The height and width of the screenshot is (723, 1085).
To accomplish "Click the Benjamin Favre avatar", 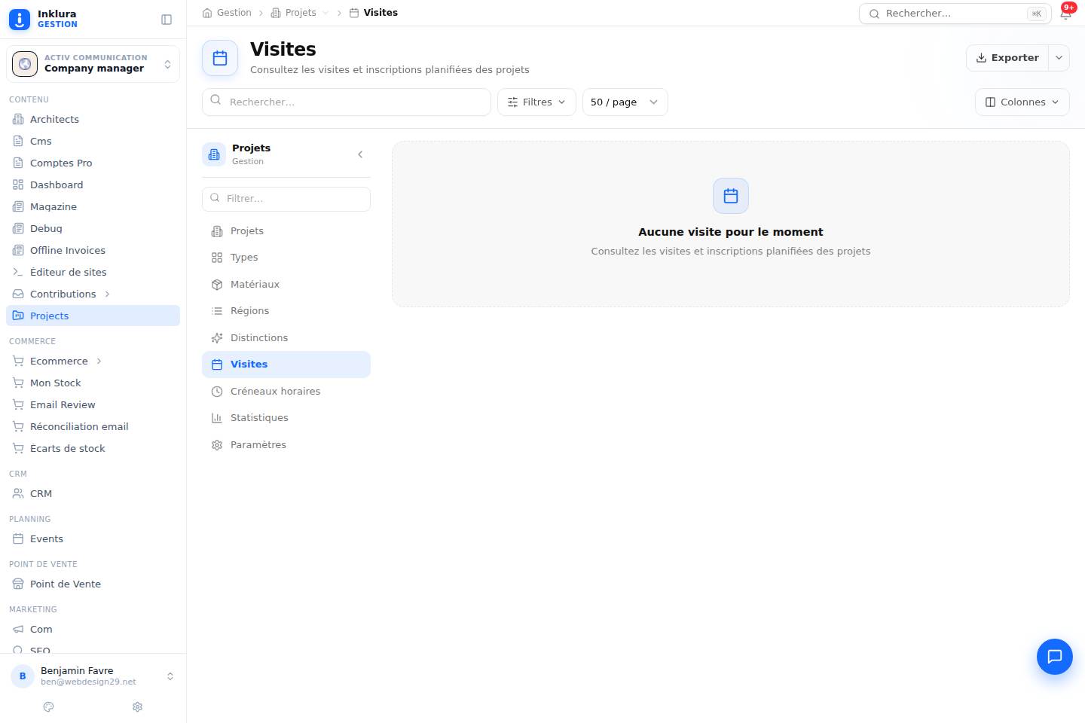I will 23,676.
